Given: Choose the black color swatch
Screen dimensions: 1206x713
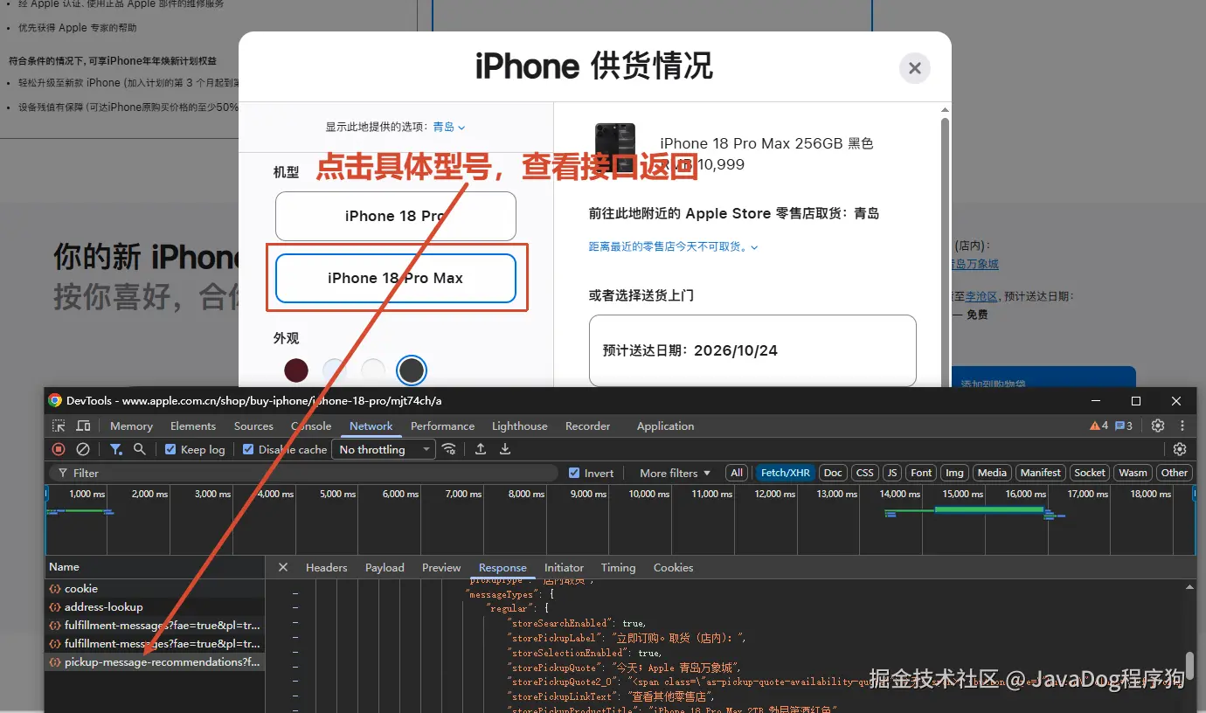Looking at the screenshot, I should (412, 370).
